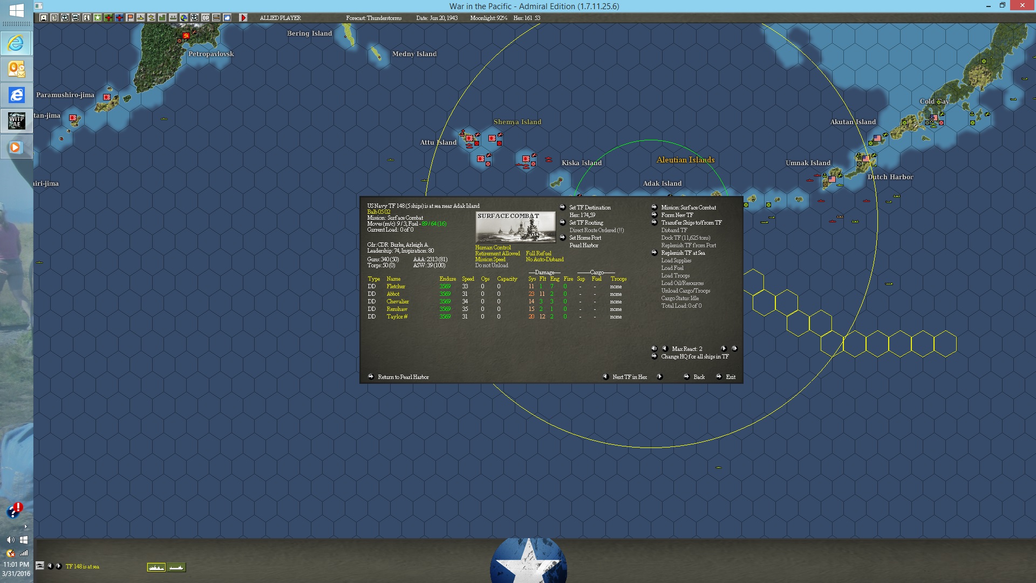Select Replenish TF from Port option
1036x583 pixels.
pyautogui.click(x=689, y=246)
